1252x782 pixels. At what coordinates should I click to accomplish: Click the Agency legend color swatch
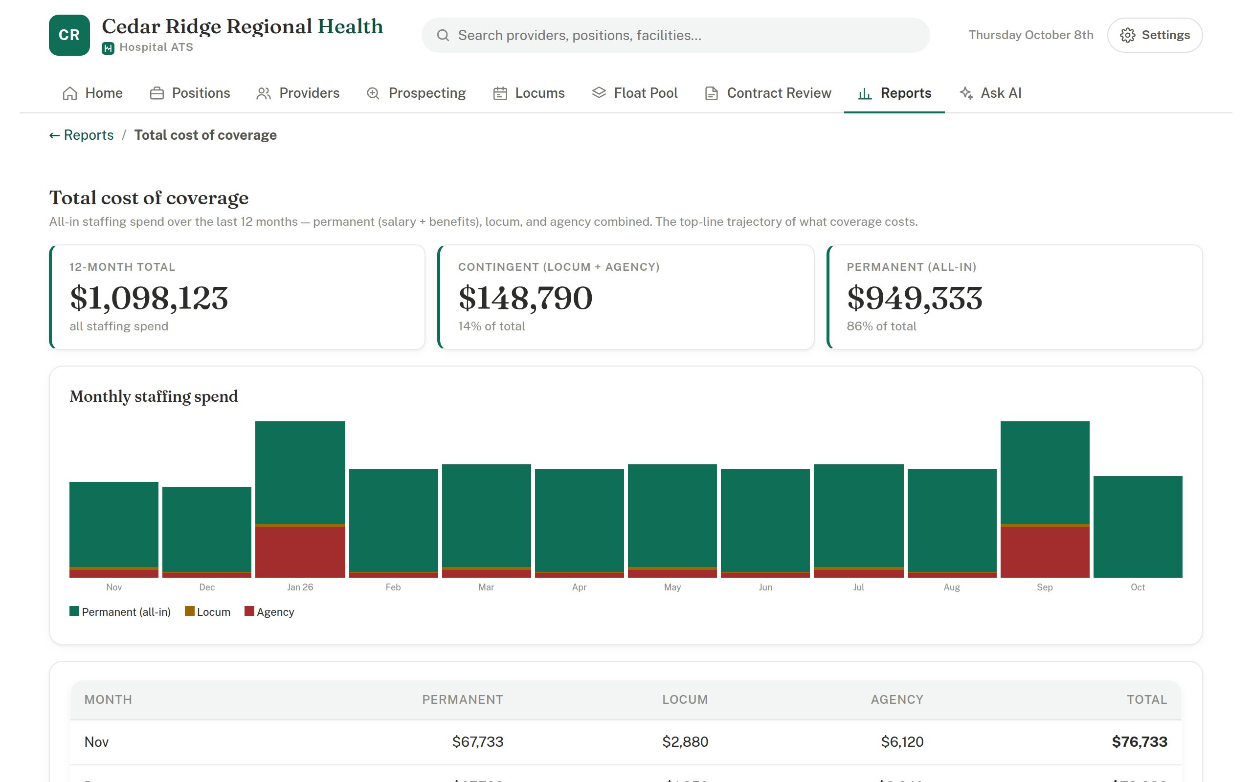coord(249,611)
